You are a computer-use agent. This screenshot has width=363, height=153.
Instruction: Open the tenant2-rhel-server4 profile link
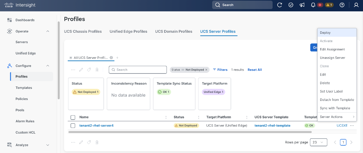[x=96, y=125]
